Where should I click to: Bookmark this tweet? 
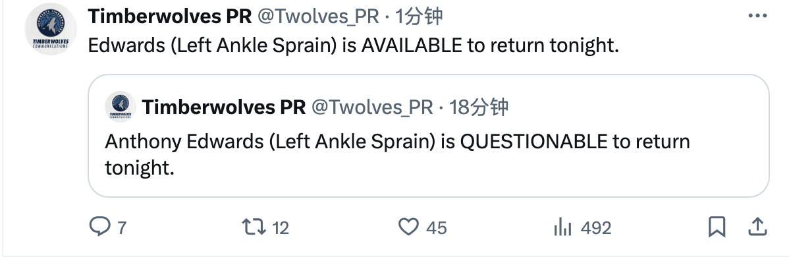[x=717, y=227]
